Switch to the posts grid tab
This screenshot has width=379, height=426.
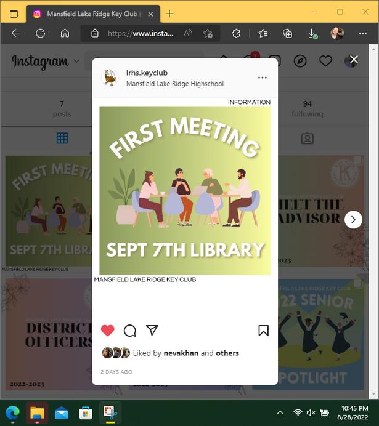pyautogui.click(x=62, y=138)
